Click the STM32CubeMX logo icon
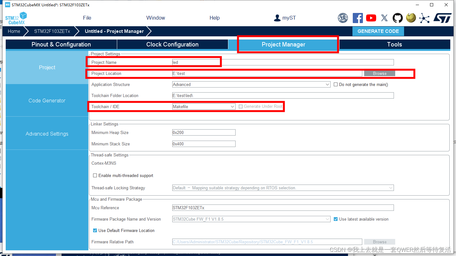456x256 pixels. [x=16, y=18]
